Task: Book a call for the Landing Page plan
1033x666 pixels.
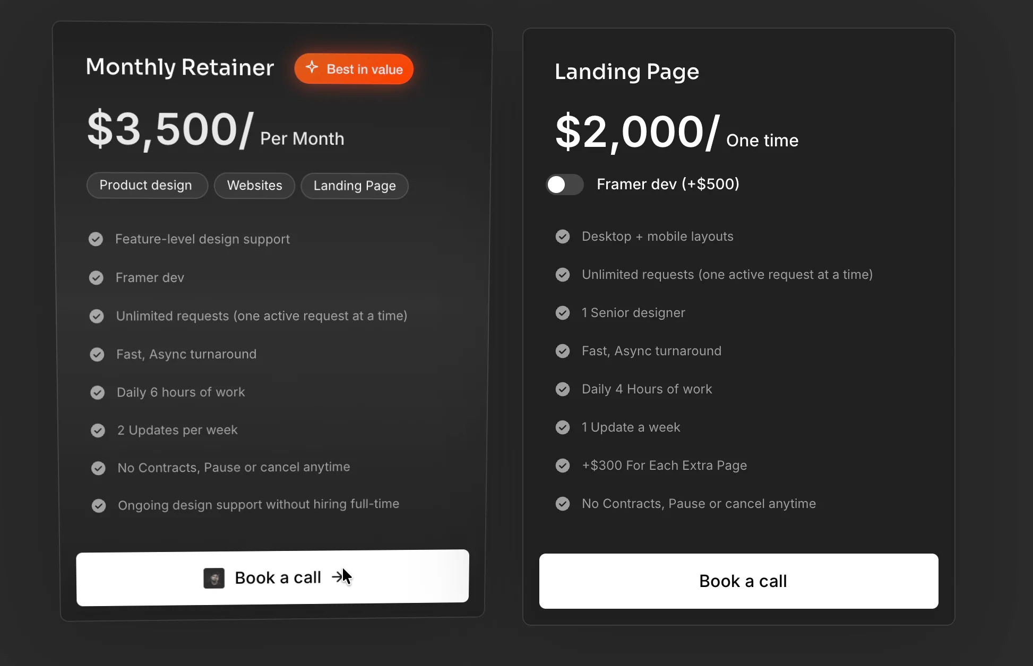Action: 739,581
